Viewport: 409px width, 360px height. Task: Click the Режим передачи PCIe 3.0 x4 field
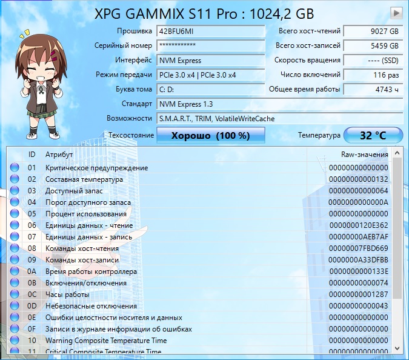pos(211,75)
